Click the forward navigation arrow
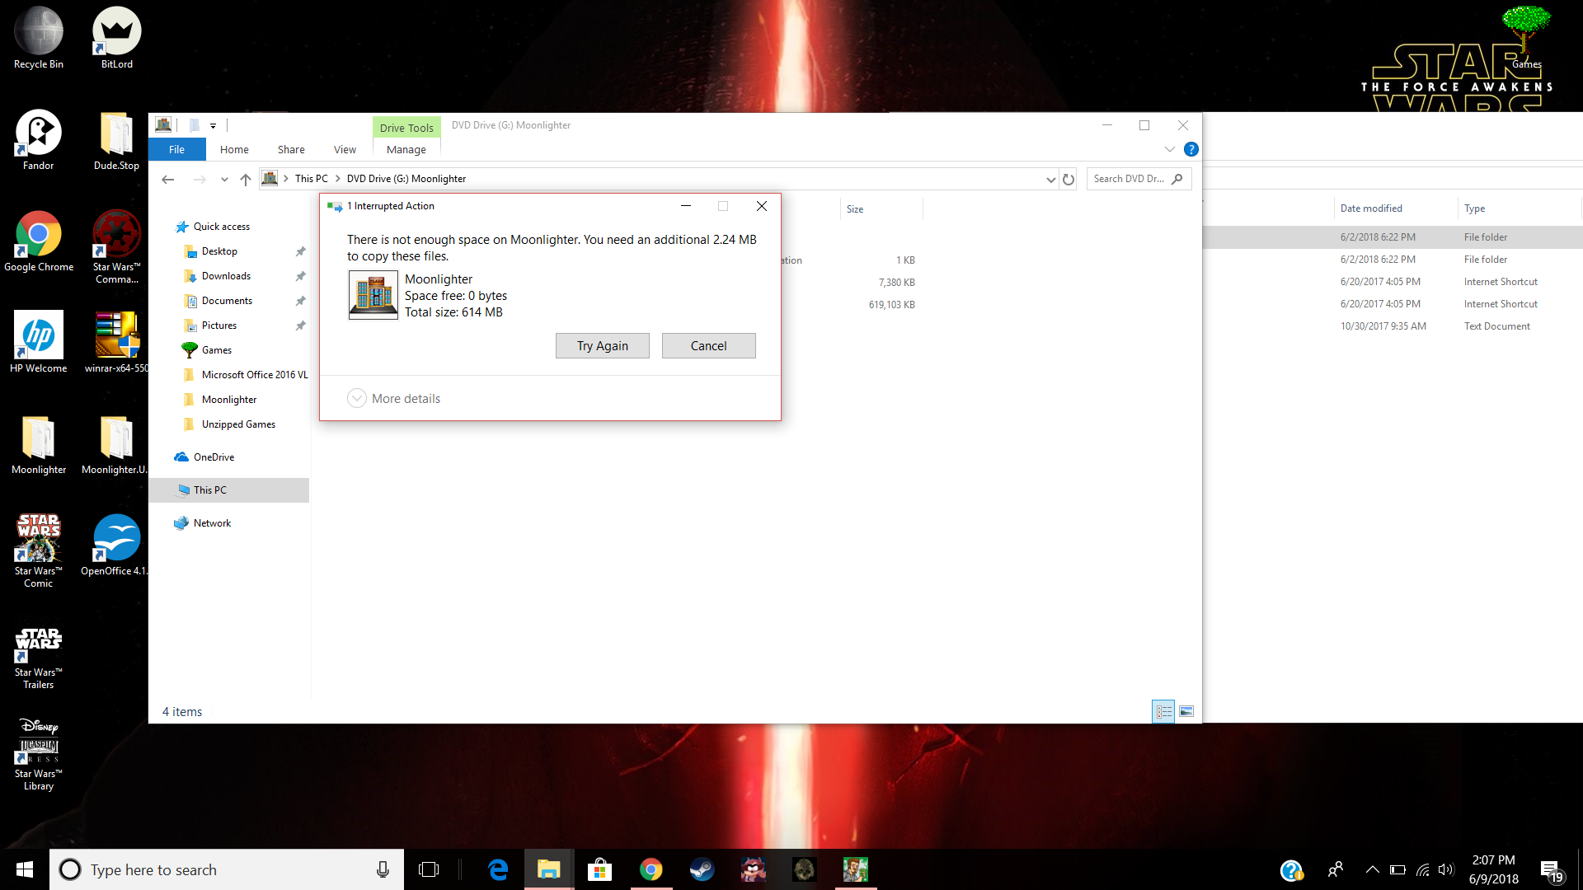Image resolution: width=1583 pixels, height=890 pixels. pyautogui.click(x=199, y=179)
